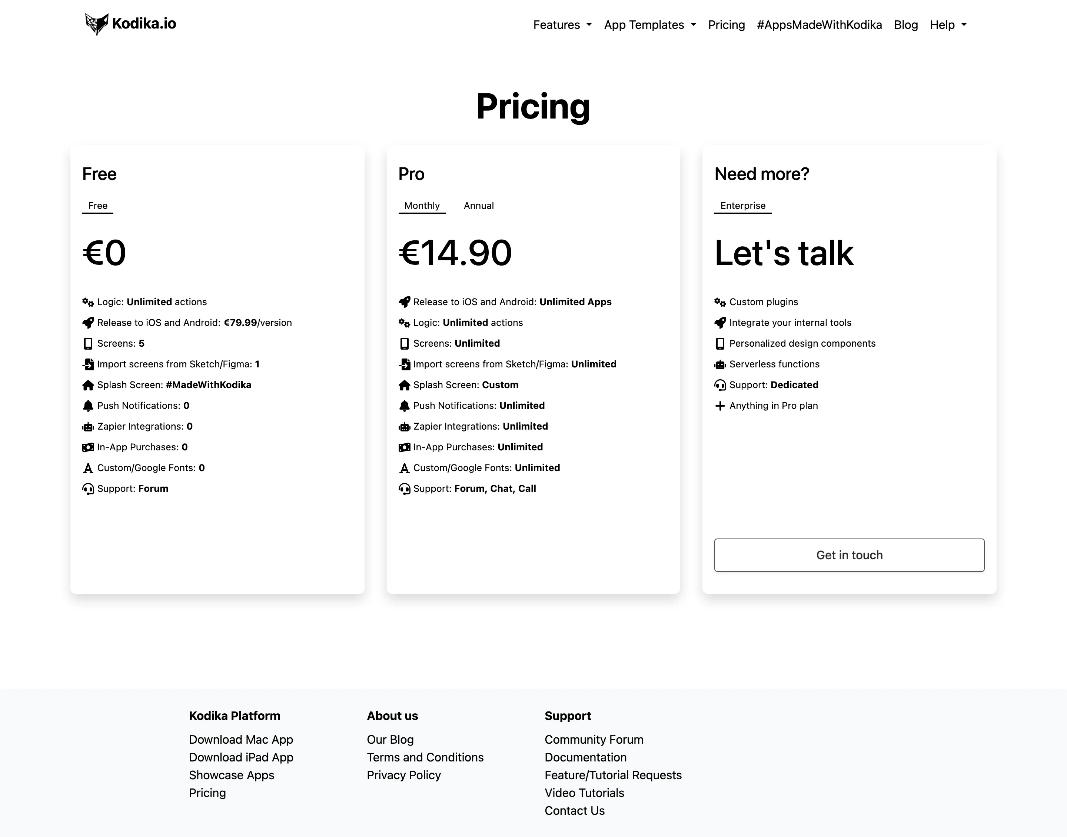Open the Download Mac App footer link
The image size is (1067, 837).
pos(241,740)
